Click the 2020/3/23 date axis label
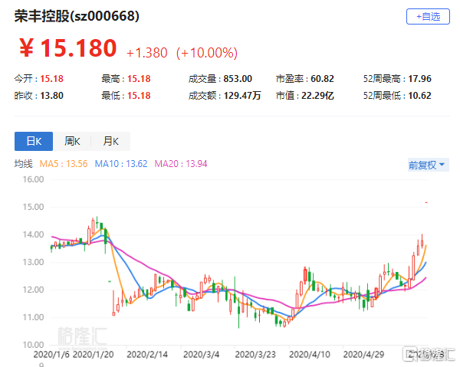This screenshot has height=367, width=460. pyautogui.click(x=255, y=355)
